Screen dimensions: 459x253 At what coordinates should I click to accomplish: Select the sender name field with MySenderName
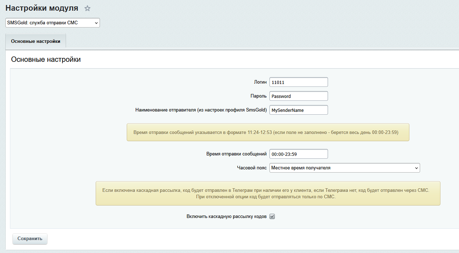pos(298,110)
